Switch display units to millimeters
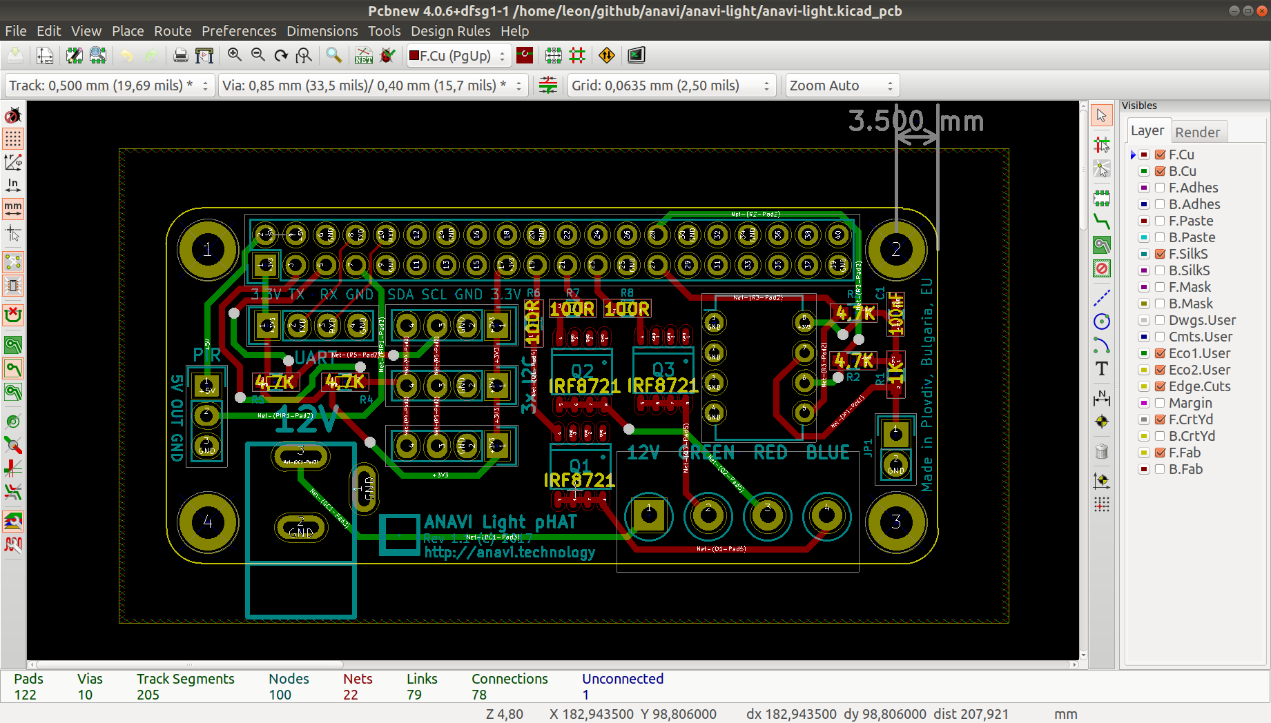This screenshot has width=1271, height=723. [x=13, y=209]
